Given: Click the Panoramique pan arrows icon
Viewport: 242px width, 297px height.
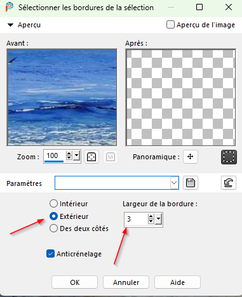Looking at the screenshot, I should 191,157.
